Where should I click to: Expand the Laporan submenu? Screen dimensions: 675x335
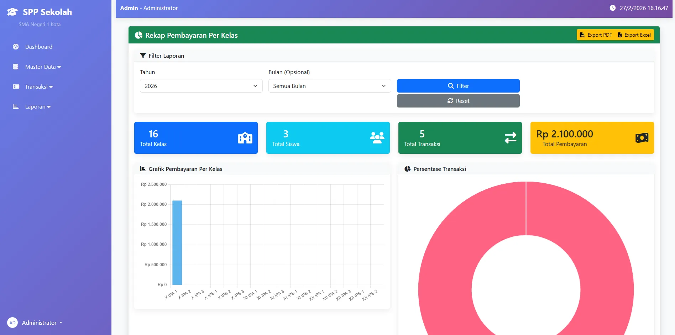[x=38, y=106]
